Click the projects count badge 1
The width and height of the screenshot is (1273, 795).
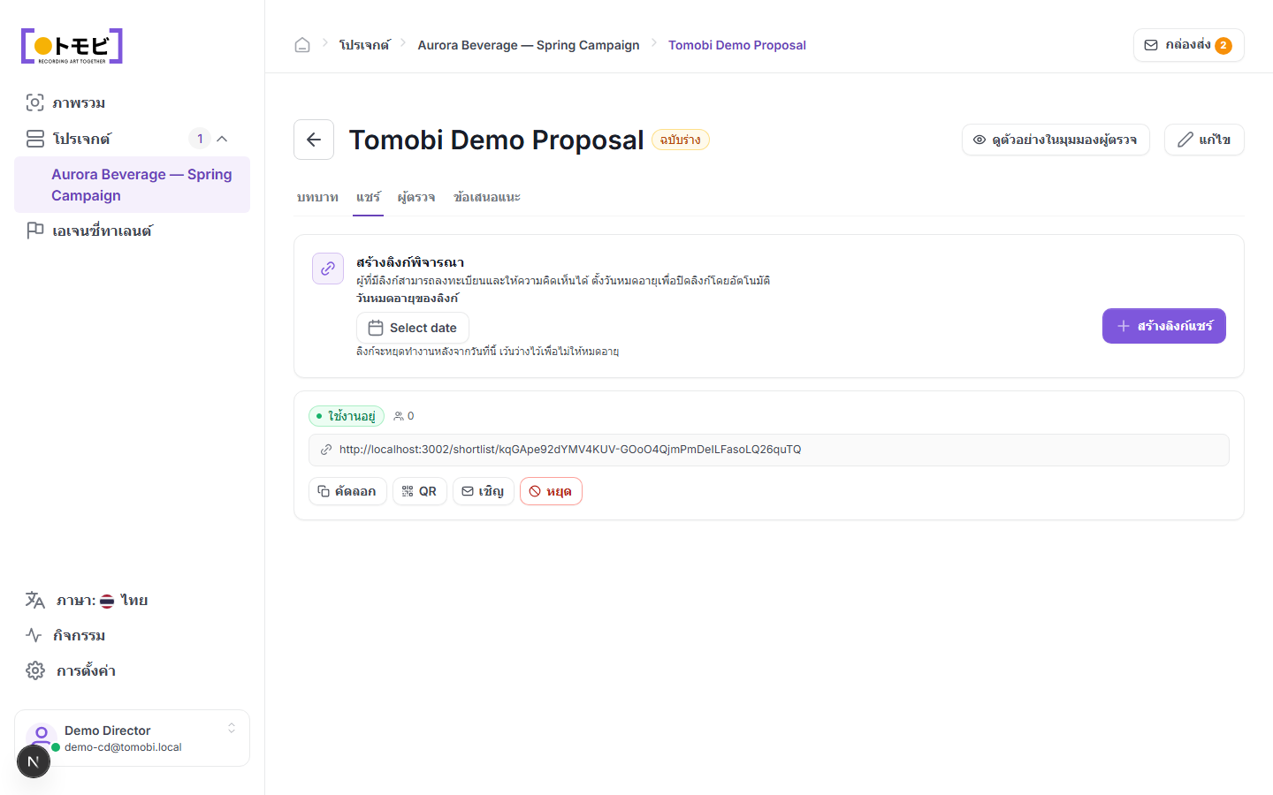pos(200,139)
